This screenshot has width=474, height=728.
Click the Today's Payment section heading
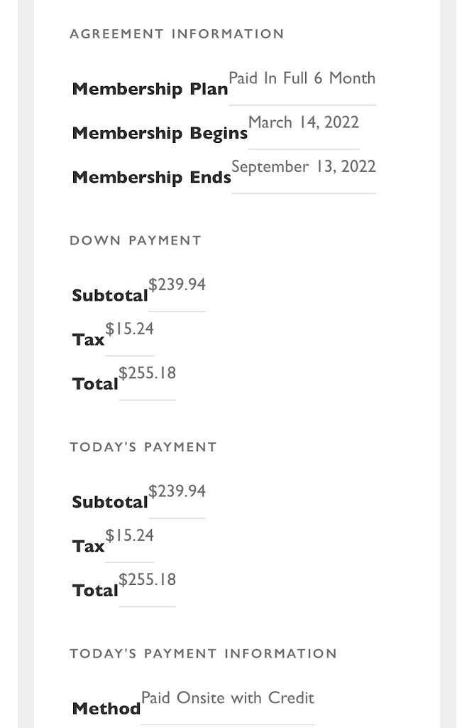click(x=143, y=447)
